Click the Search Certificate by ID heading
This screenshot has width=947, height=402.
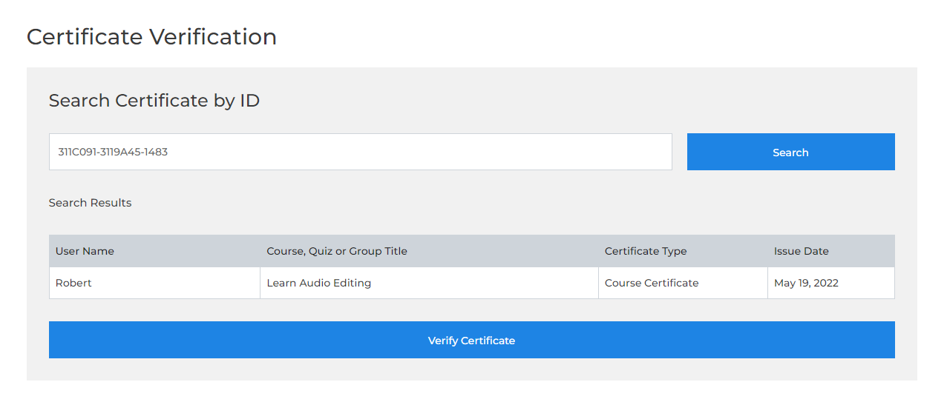pos(154,101)
